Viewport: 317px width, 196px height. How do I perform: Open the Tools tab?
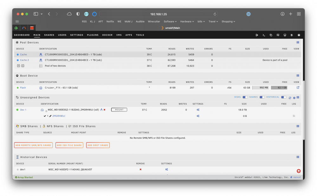point(140,35)
